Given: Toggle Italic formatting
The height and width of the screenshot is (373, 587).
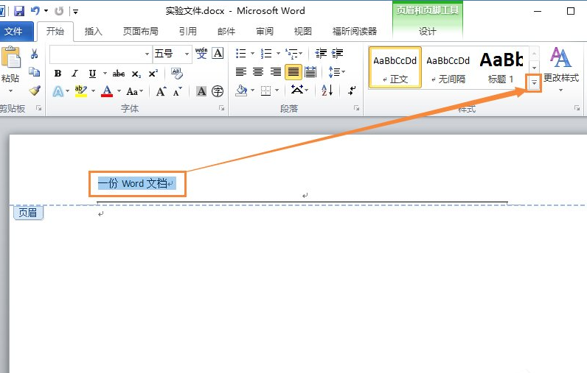Looking at the screenshot, I should pos(74,74).
